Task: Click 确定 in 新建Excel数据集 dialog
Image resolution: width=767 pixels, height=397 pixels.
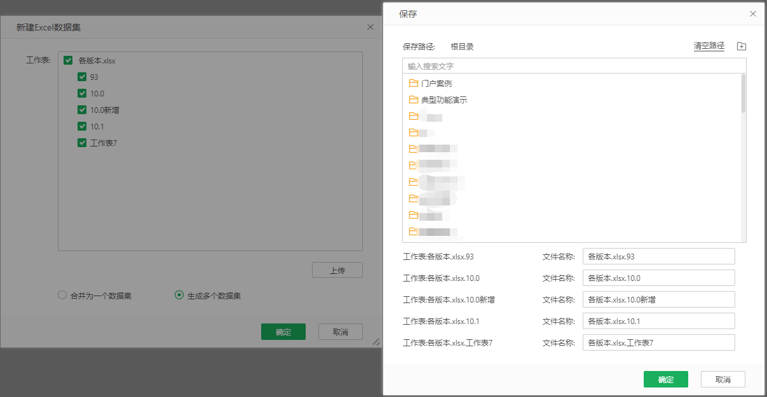Action: click(x=283, y=332)
